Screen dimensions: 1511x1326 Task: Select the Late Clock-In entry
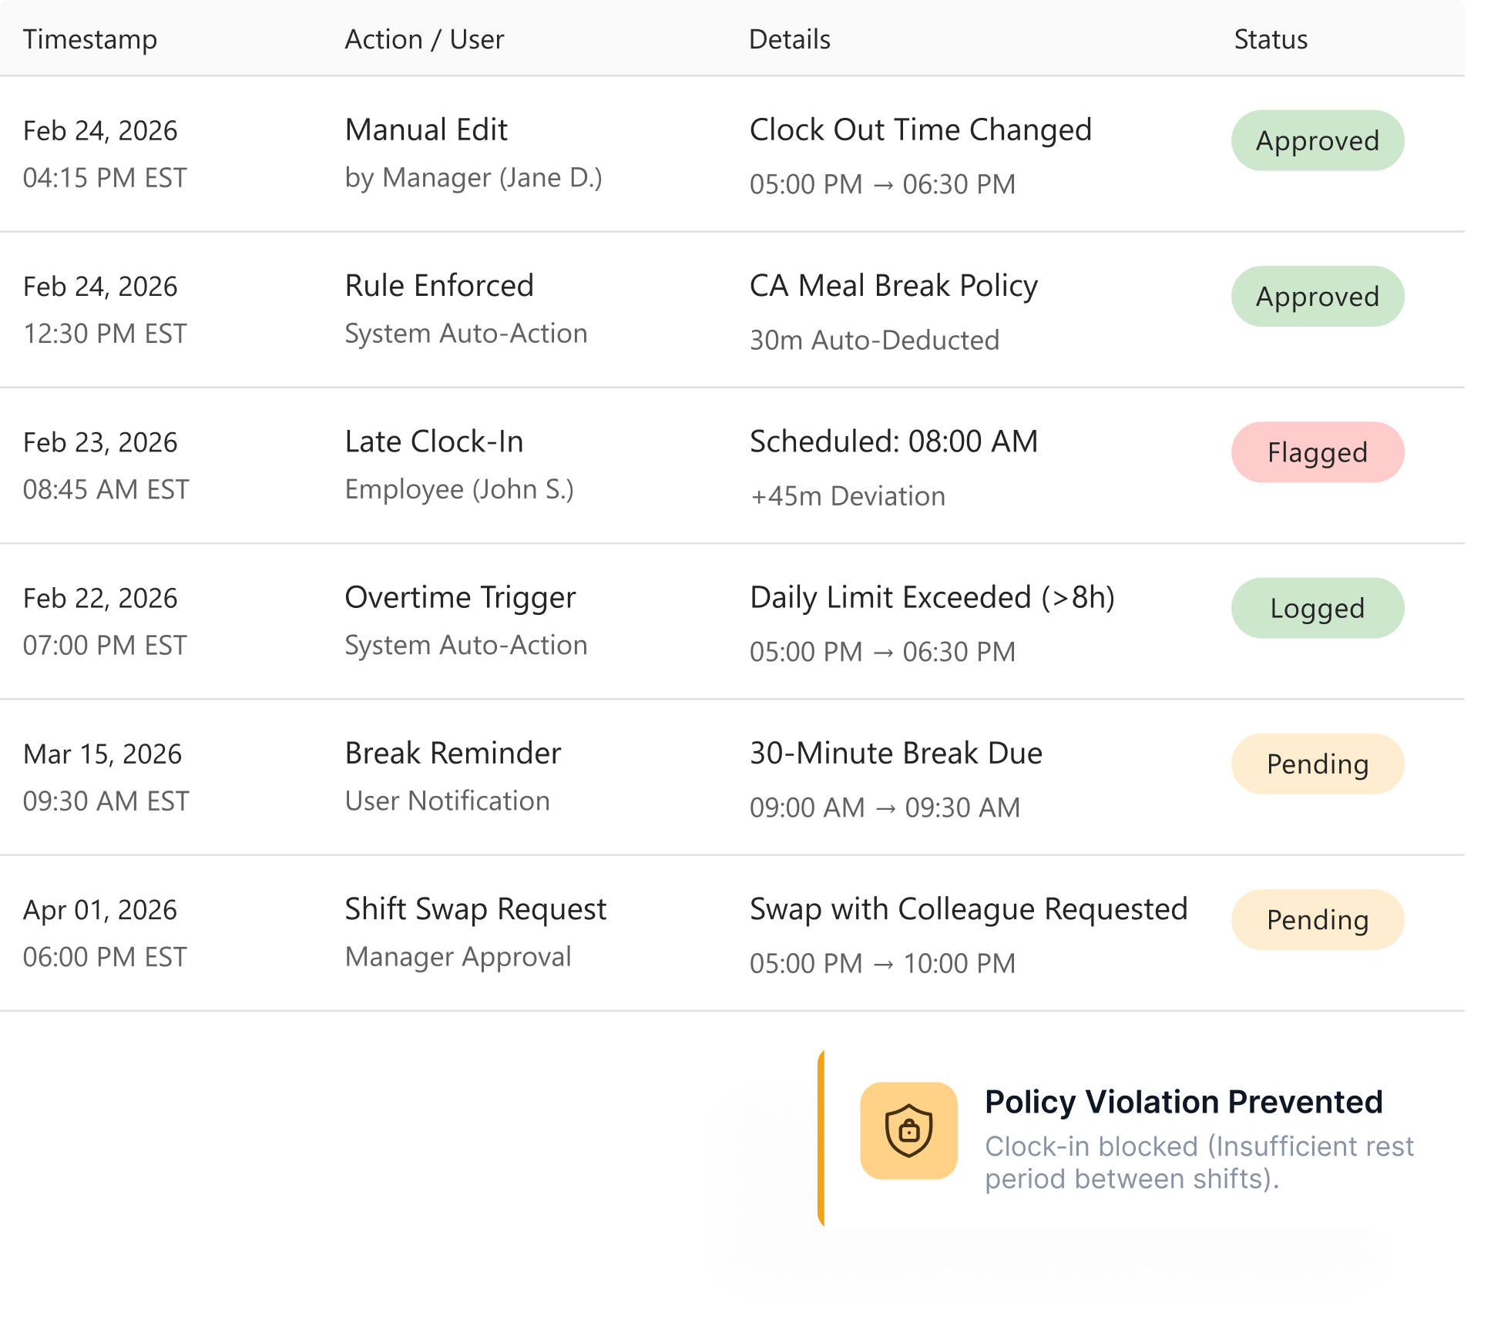pyautogui.click(x=434, y=441)
